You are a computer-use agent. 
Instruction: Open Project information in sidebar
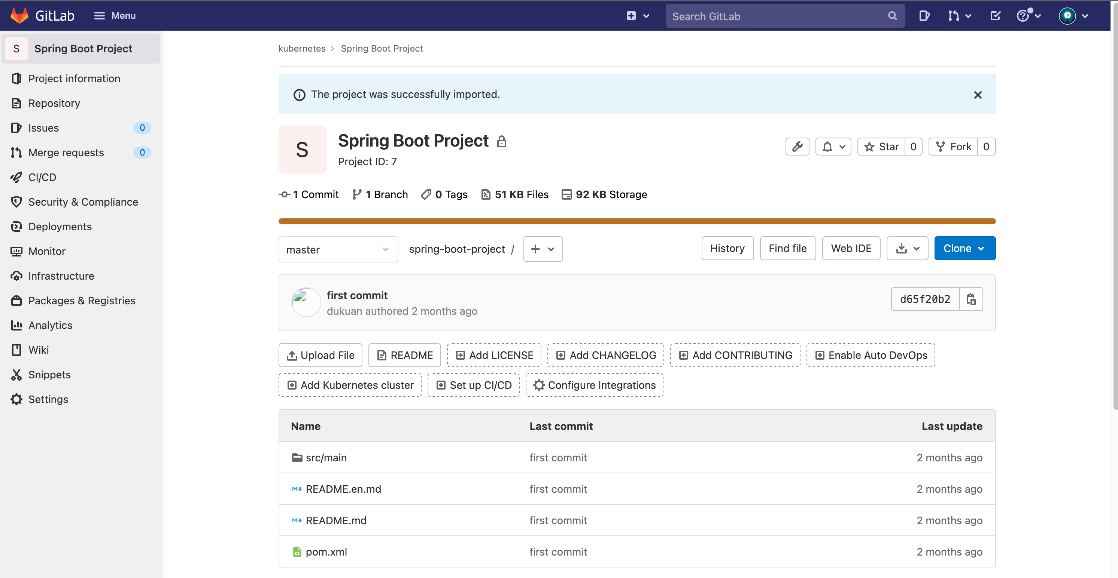tap(82, 79)
